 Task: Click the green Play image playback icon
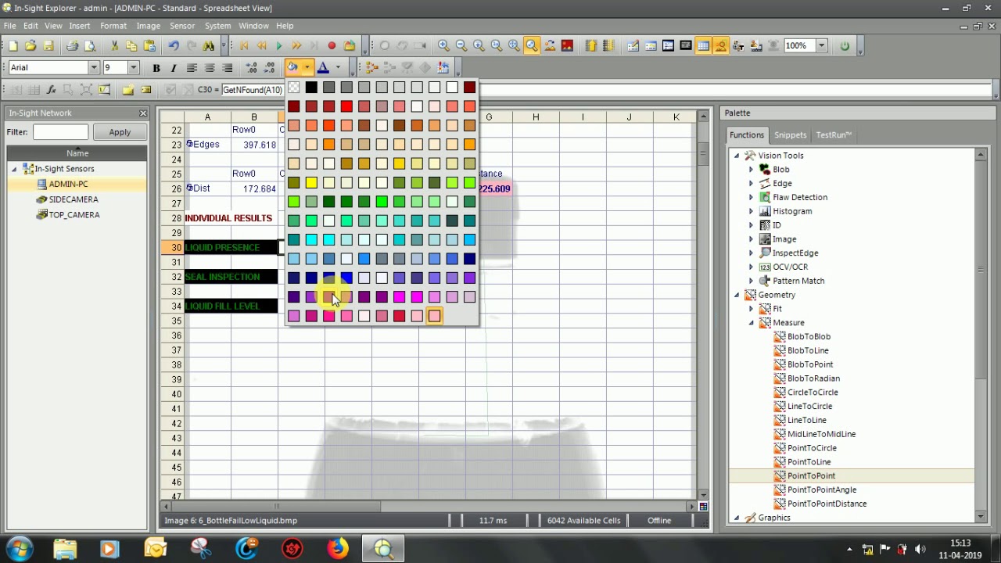click(279, 46)
